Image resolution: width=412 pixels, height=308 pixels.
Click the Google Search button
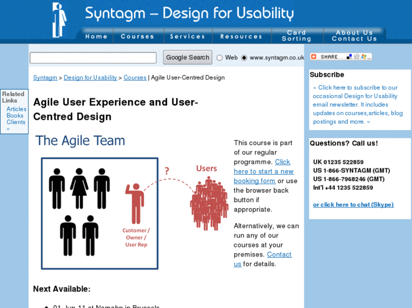tap(188, 57)
